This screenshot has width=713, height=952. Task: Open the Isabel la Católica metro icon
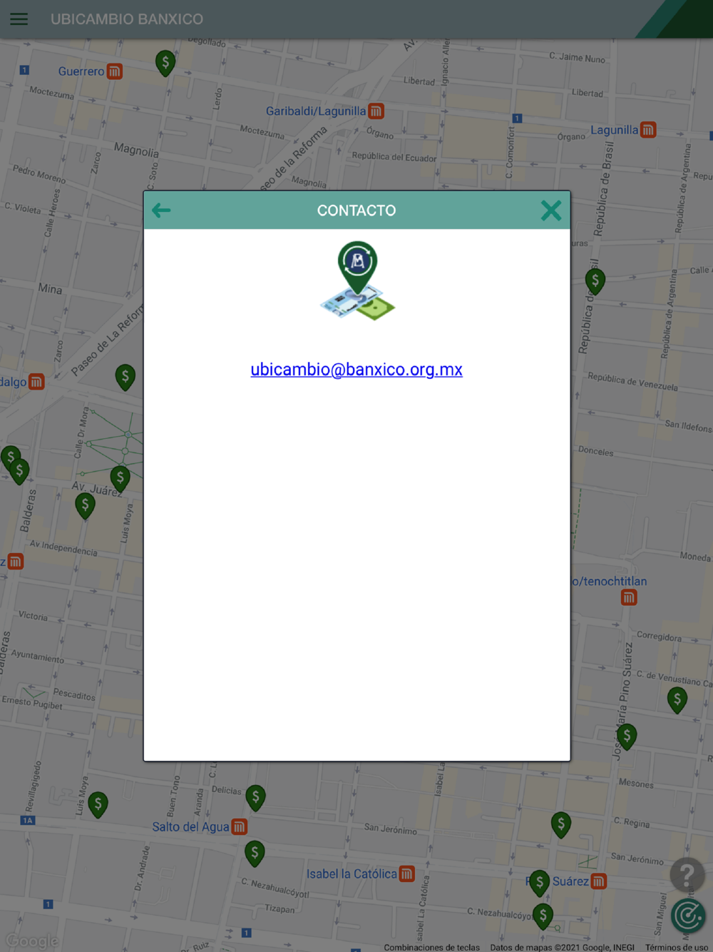pyautogui.click(x=407, y=874)
